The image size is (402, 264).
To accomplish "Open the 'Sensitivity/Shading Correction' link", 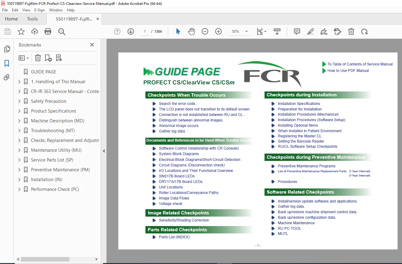I will point(184,220).
